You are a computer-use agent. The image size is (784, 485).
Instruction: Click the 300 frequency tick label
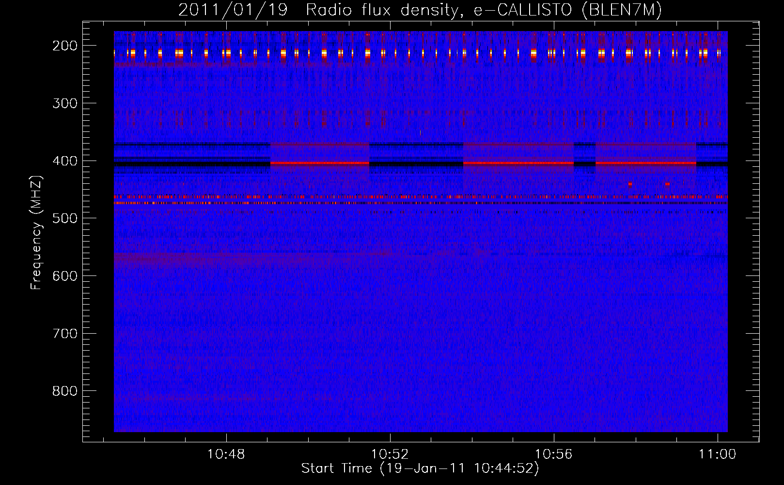click(x=64, y=103)
